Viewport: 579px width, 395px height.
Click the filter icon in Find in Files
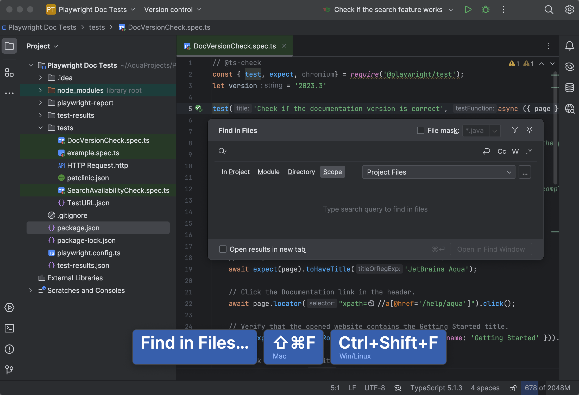tap(515, 130)
